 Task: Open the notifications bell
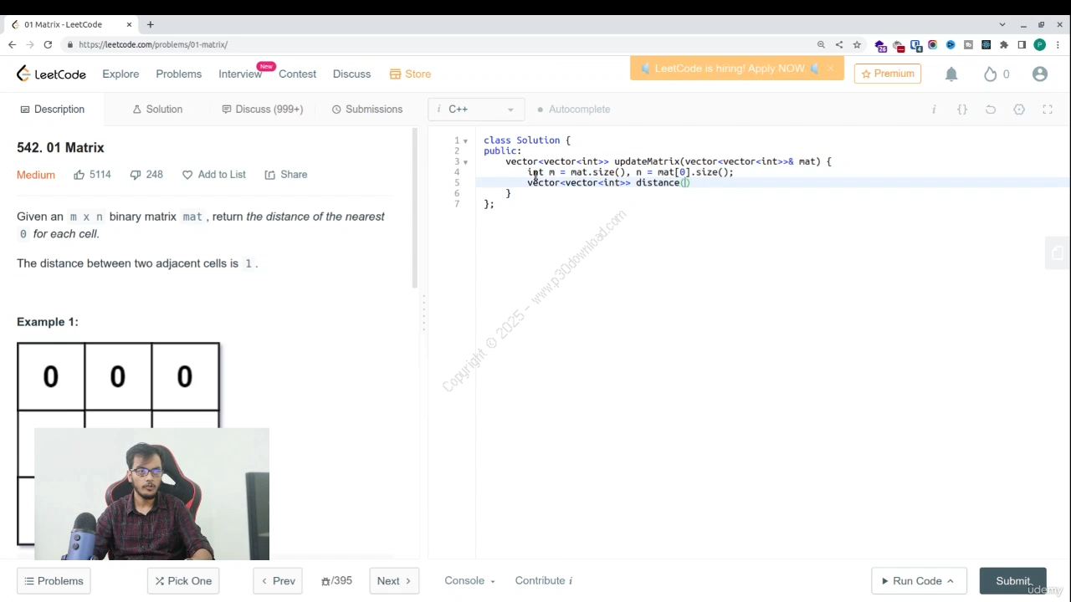click(x=951, y=74)
